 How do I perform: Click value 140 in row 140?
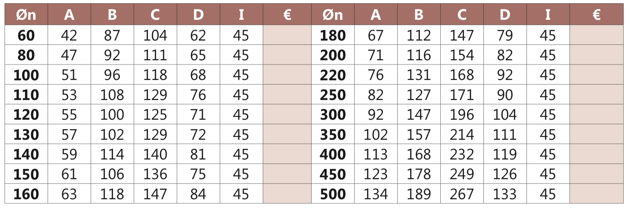pyautogui.click(x=155, y=154)
